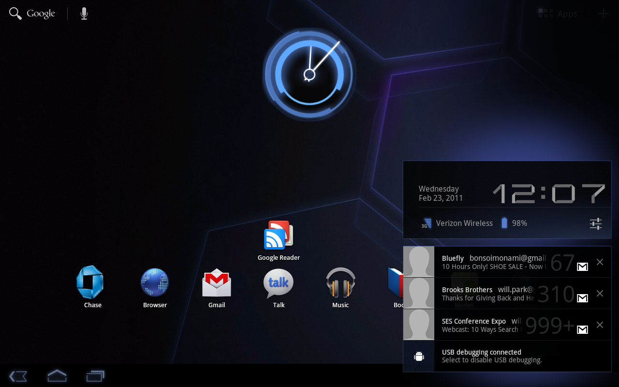Viewport: 619px width, 387px height.
Task: Launch the Music app
Action: pyautogui.click(x=340, y=283)
